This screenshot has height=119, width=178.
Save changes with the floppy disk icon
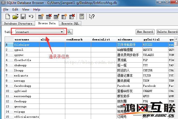(x=23, y=17)
